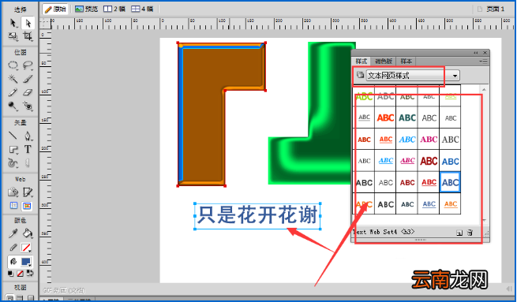Close the Styles panel group
This screenshot has width=517, height=302.
point(485,53)
